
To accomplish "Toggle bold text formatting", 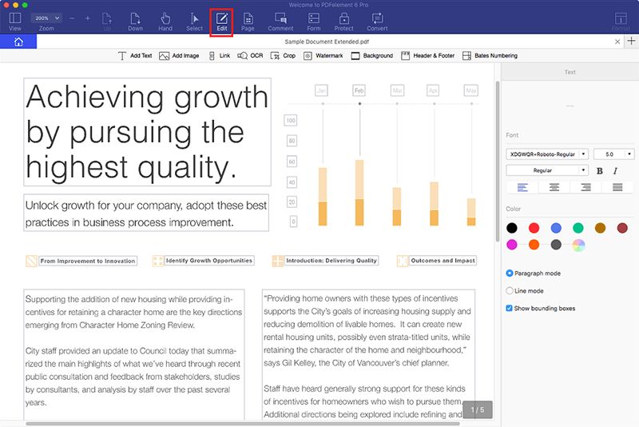I will point(600,171).
